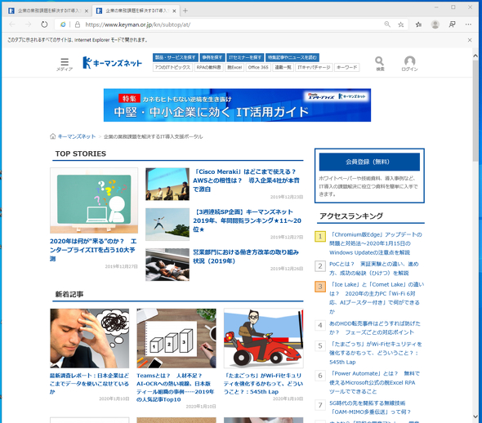Click the page scrollbar down arrow

[x=475, y=416]
